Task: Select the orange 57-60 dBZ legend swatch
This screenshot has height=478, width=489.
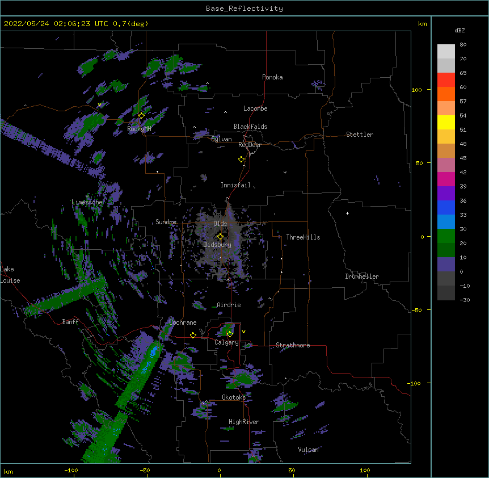Action: pos(446,94)
